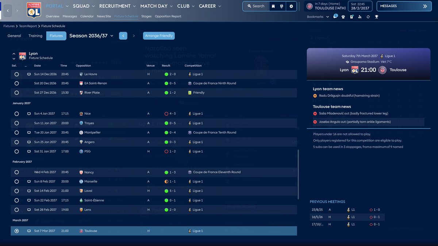Image resolution: width=438 pixels, height=246 pixels.
Task: Open the Stages sub-tab
Action: coord(146,16)
